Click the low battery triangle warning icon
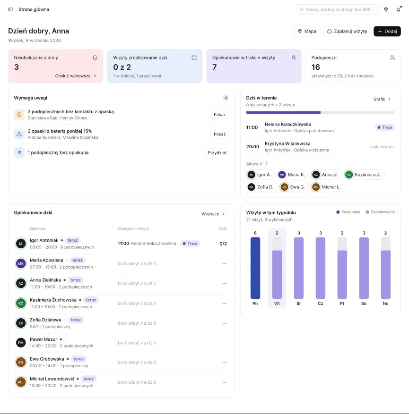 (19, 134)
